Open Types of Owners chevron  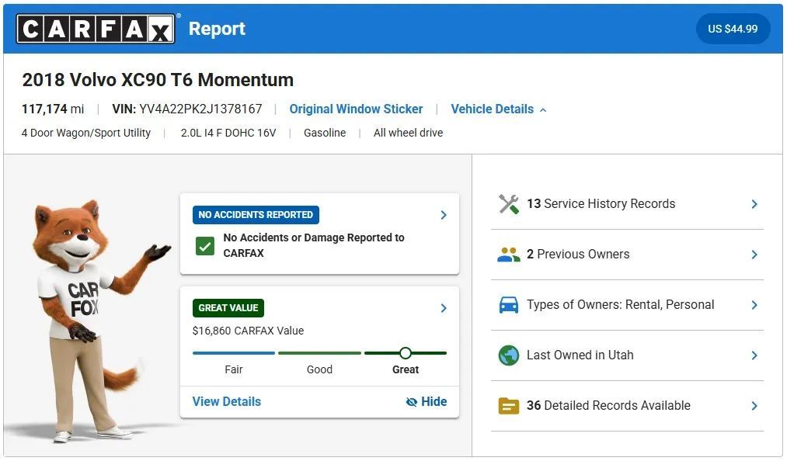click(x=754, y=305)
